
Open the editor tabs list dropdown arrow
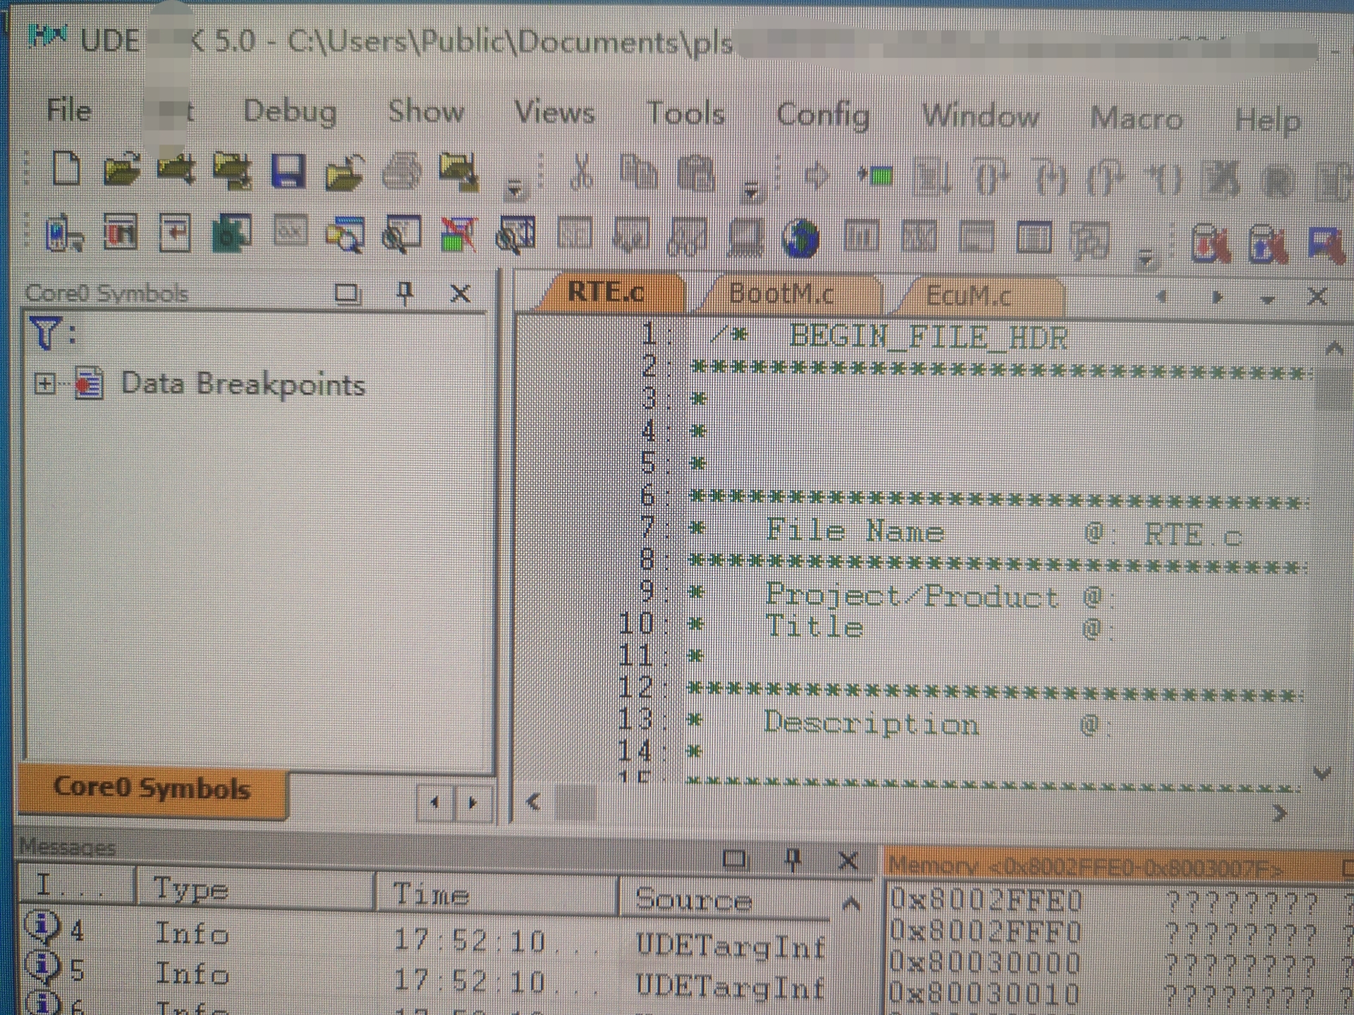point(1267,299)
